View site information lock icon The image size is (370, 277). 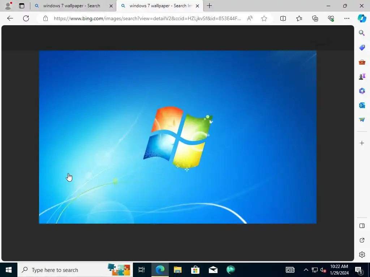(46, 18)
